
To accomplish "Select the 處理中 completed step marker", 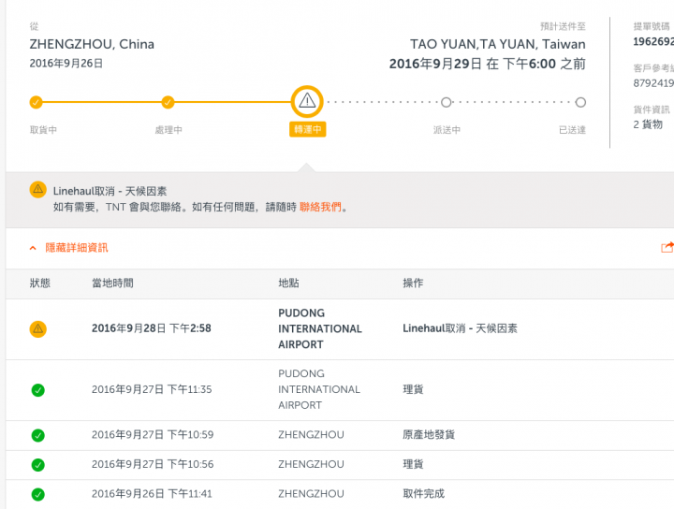I will (168, 102).
